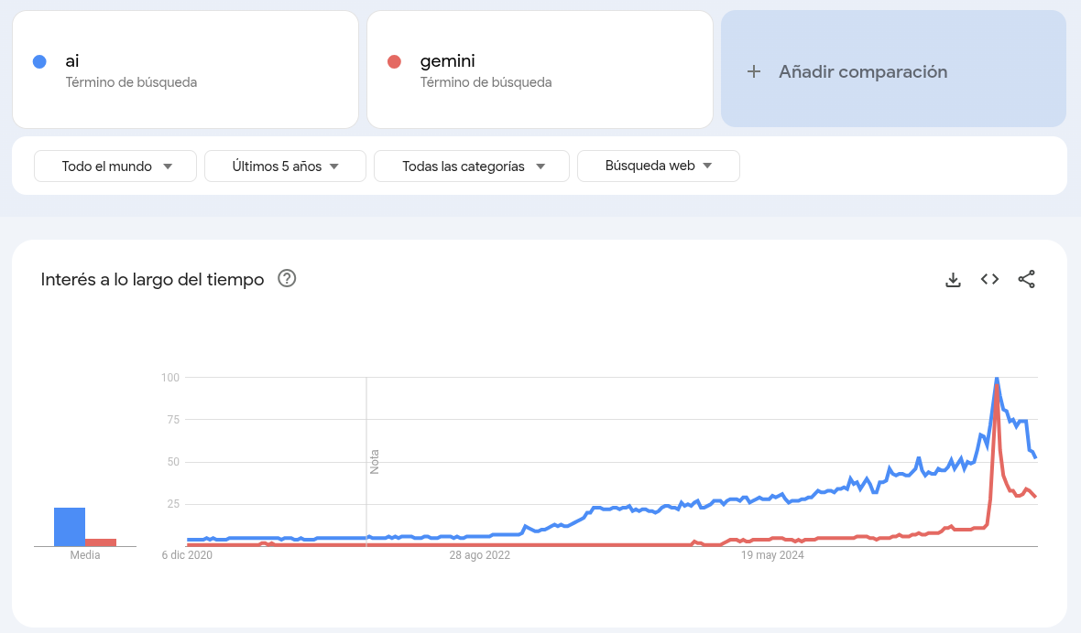Open the 'Búsqueda web' search type menu
Image resolution: width=1081 pixels, height=633 pixels.
point(658,166)
